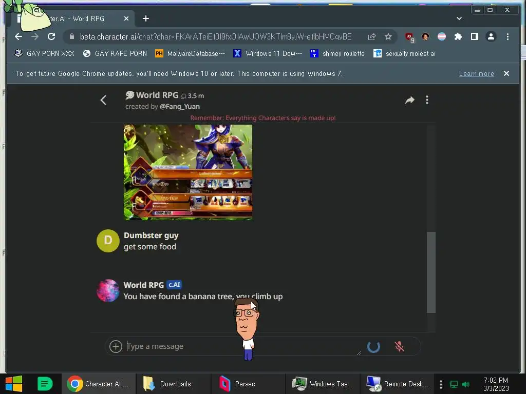526x394 pixels.
Task: Click the address bar URL
Action: coord(216,37)
